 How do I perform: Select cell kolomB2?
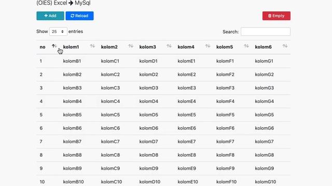[x=72, y=74]
